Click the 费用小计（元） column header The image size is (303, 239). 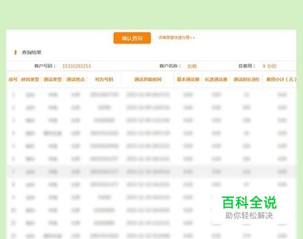pyautogui.click(x=281, y=79)
